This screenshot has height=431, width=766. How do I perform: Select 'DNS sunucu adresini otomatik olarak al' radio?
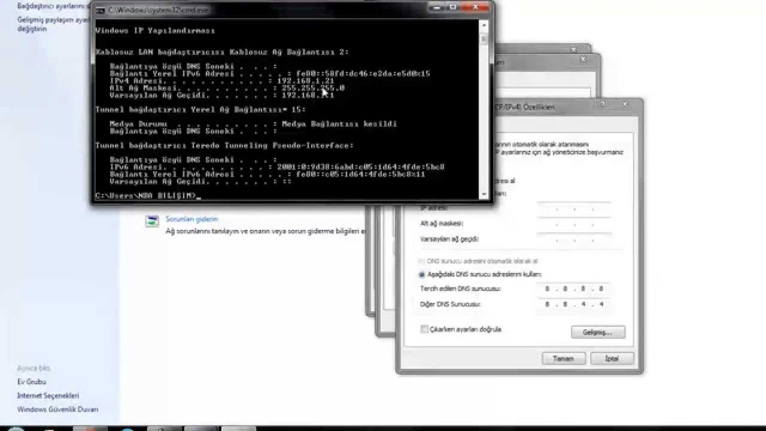coord(422,262)
